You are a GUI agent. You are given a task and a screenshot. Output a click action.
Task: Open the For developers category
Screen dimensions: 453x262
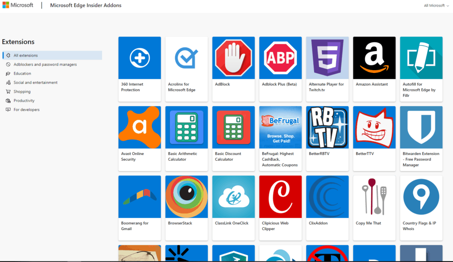coord(27,110)
